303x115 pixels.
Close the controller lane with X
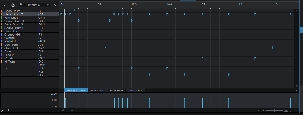coord(296,90)
